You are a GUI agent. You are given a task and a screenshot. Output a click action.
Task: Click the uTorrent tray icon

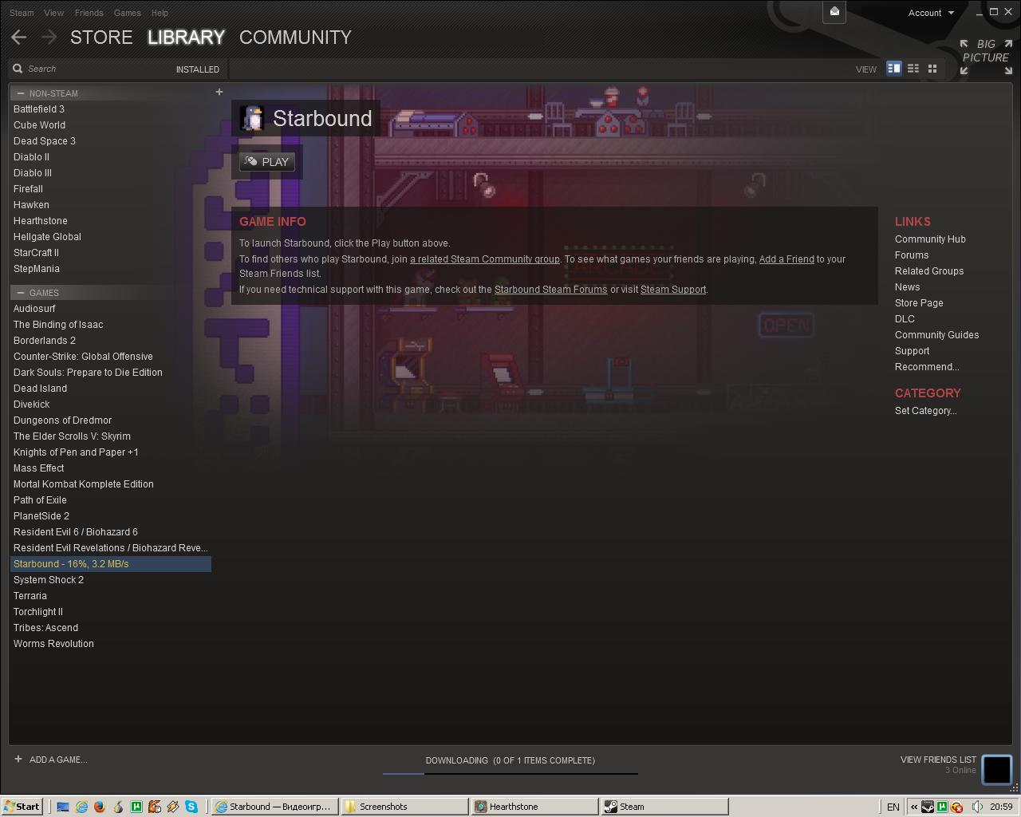pyautogui.click(x=942, y=807)
